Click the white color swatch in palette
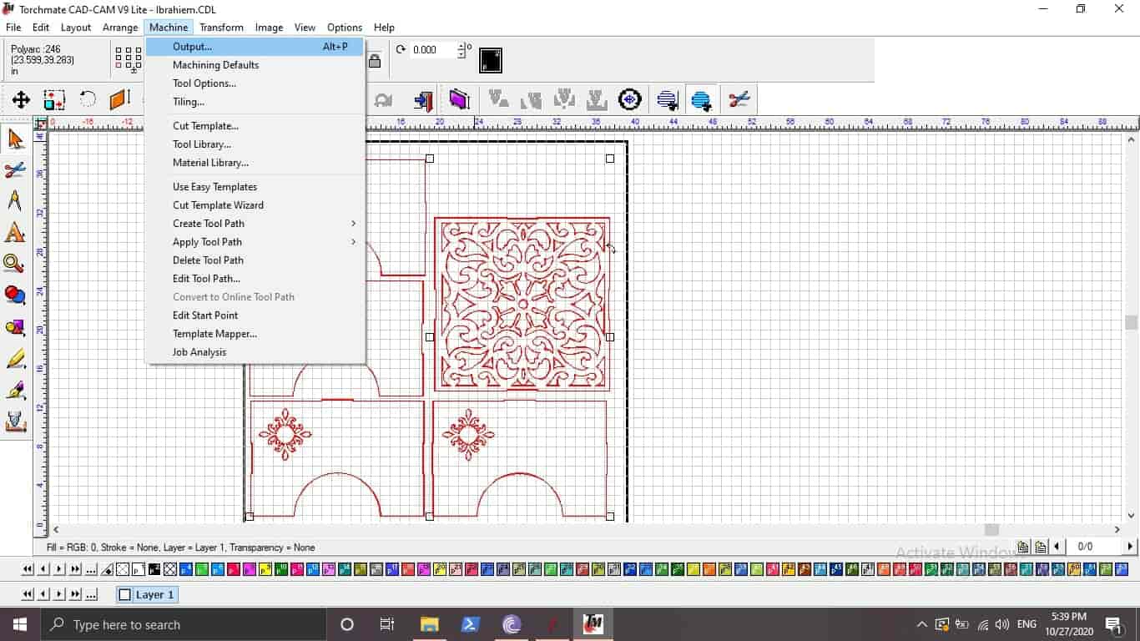The image size is (1140, 641). tap(139, 569)
